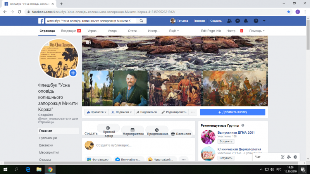Select Публикации in left sidebar
This screenshot has width=310, height=174.
pyautogui.click(x=48, y=138)
